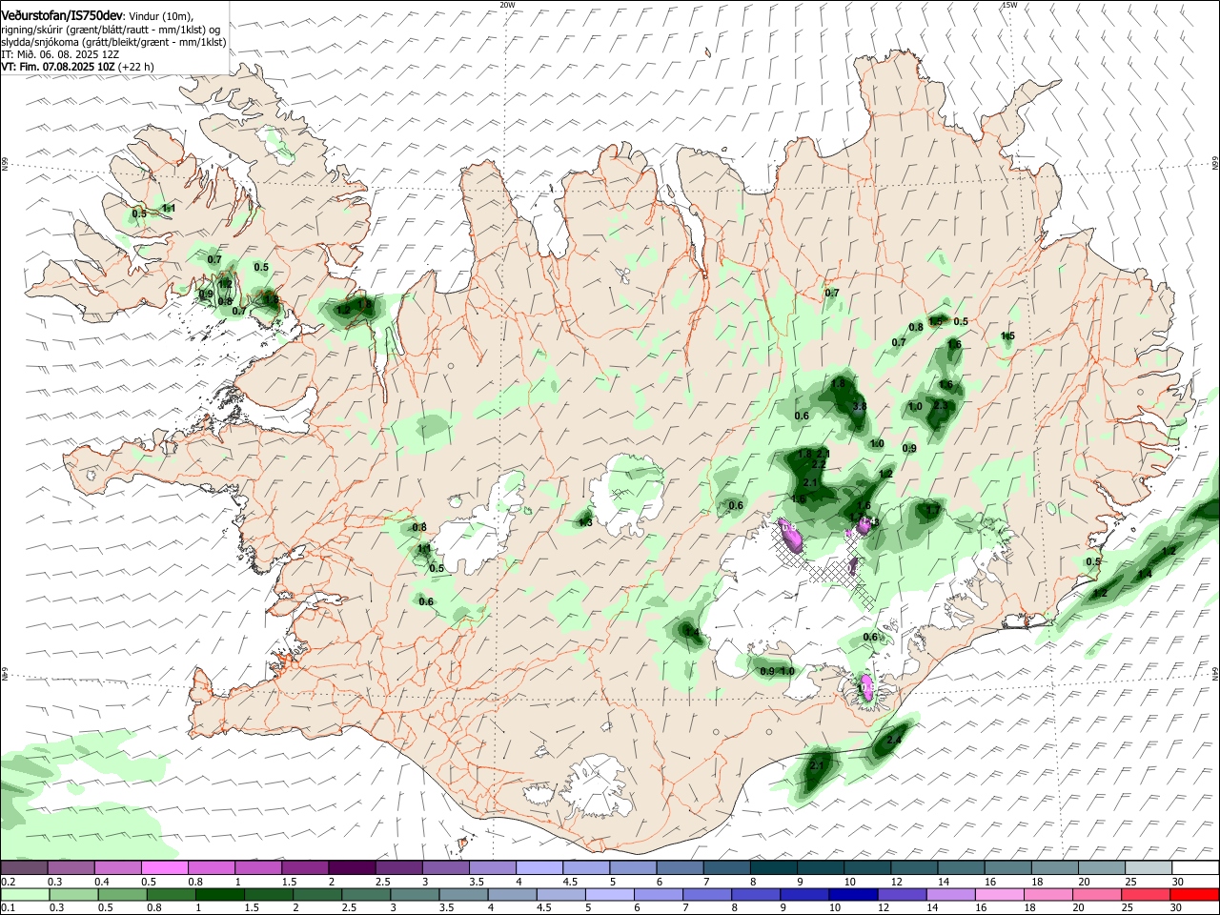
Task: Select the darkest purple 2 mm snow swatch
Action: (353, 867)
